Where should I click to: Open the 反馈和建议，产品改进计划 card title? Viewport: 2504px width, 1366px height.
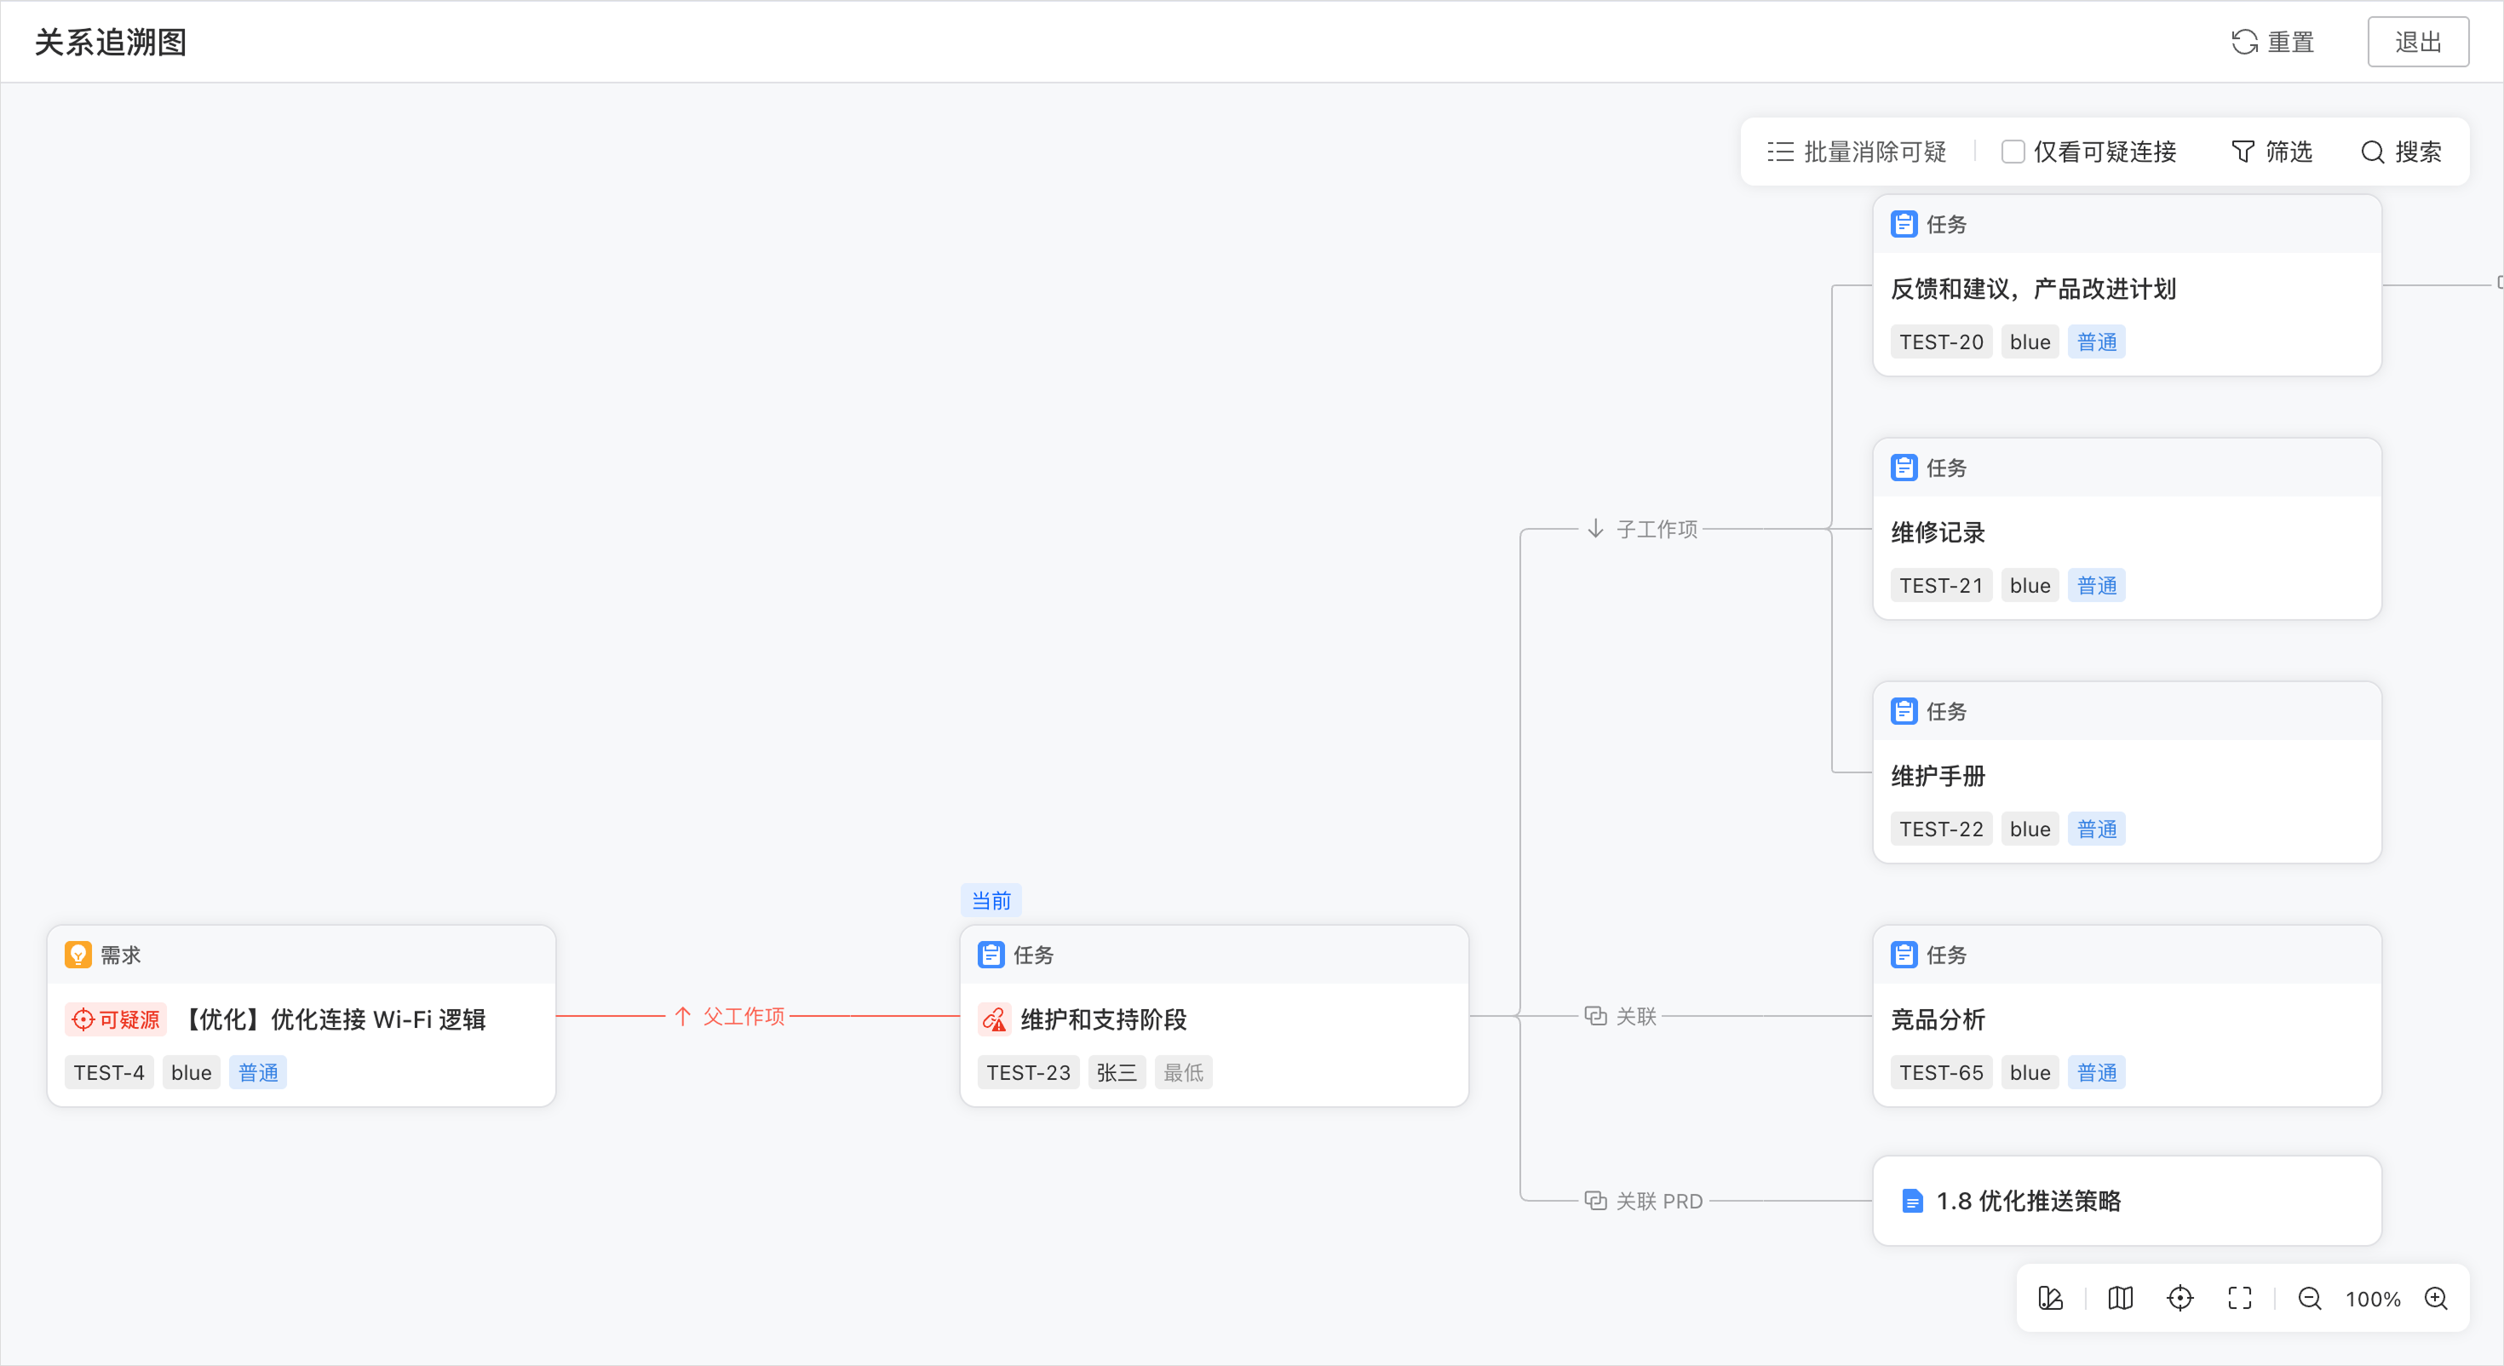2032,289
